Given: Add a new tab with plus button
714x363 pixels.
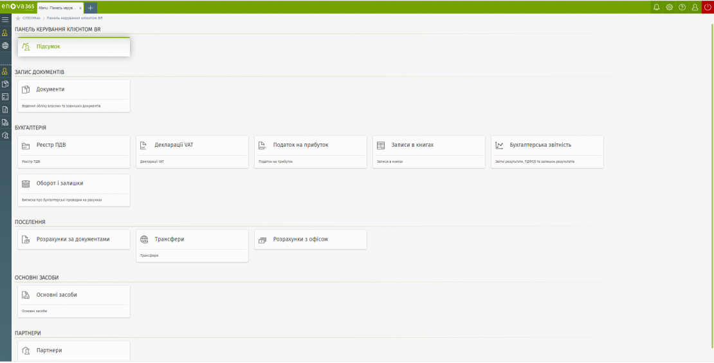Looking at the screenshot, I should pyautogui.click(x=91, y=8).
